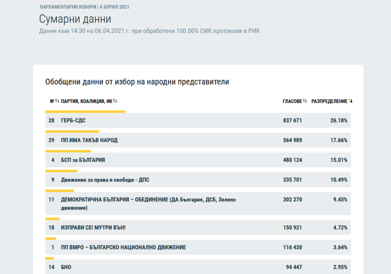The width and height of the screenshot is (391, 274).
Task: Select the БСП за БЪЛГАРИЯ row name
Action: (83, 160)
